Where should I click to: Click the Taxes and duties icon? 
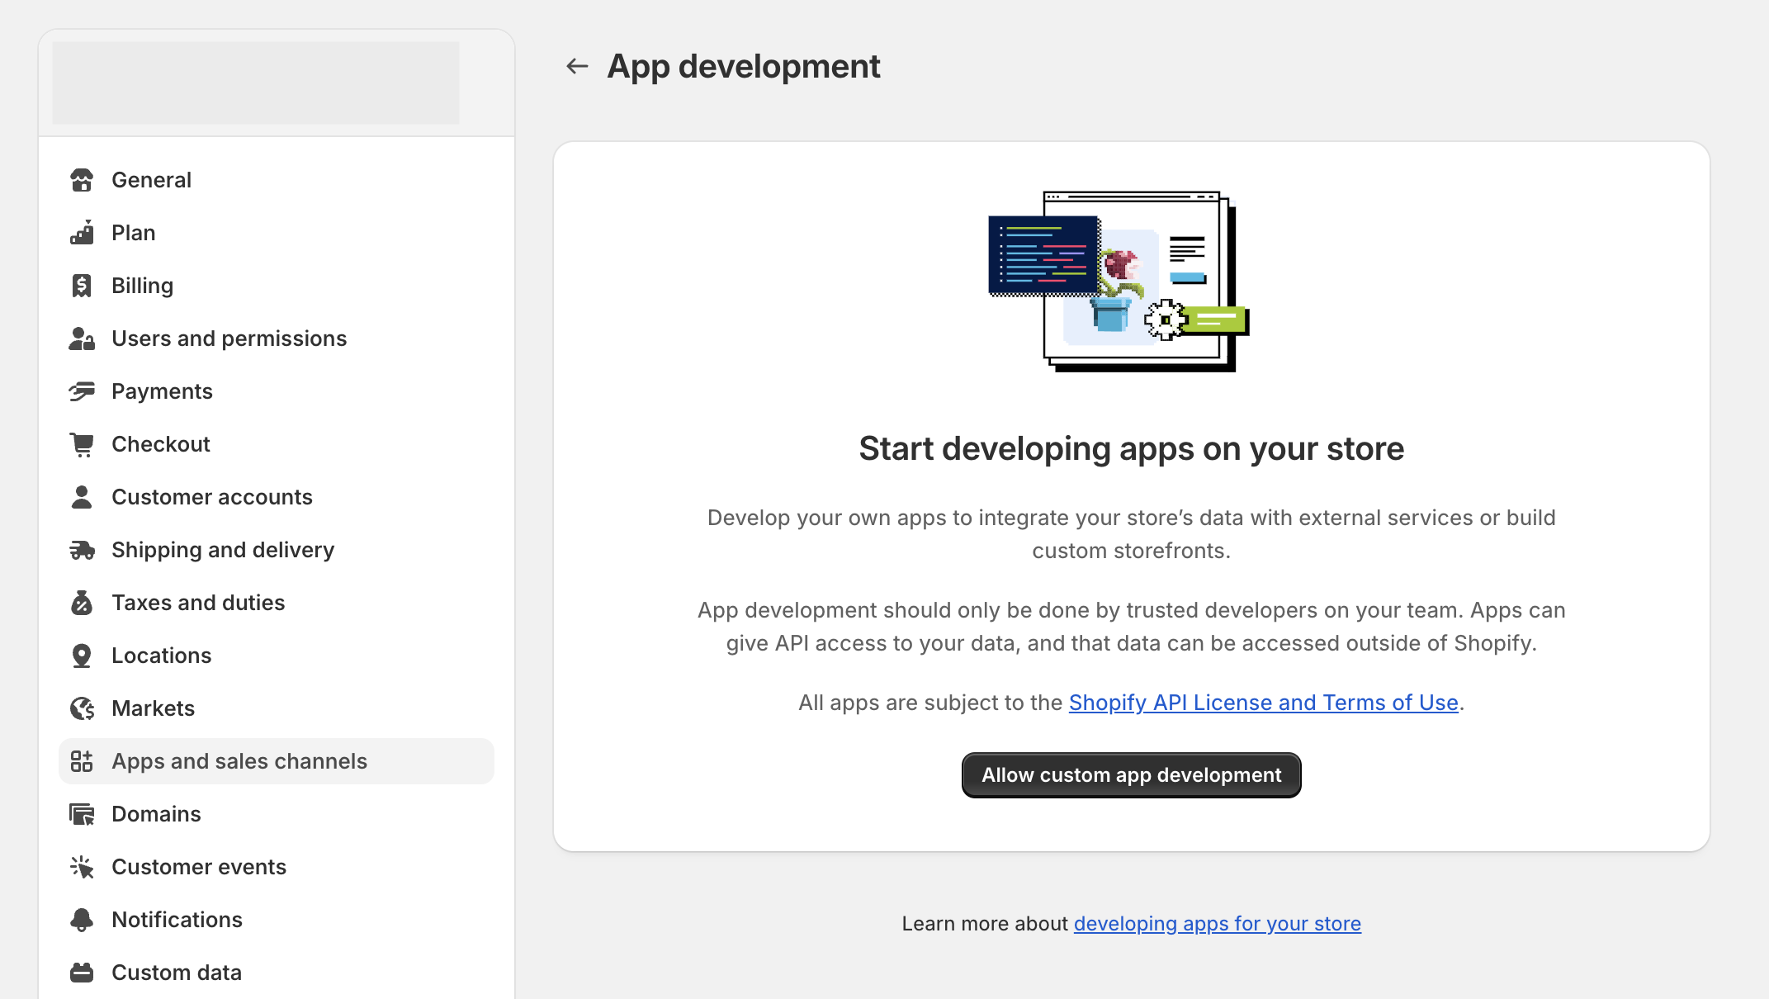tap(82, 603)
